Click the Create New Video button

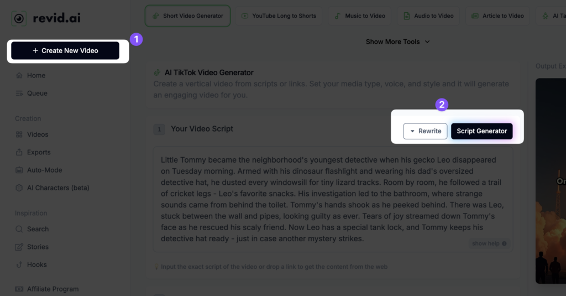[x=65, y=50]
